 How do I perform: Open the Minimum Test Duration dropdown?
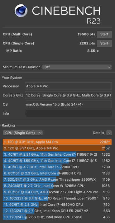(77, 67)
